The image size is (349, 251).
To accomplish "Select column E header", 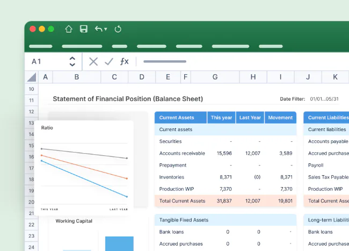I will tap(168, 77).
